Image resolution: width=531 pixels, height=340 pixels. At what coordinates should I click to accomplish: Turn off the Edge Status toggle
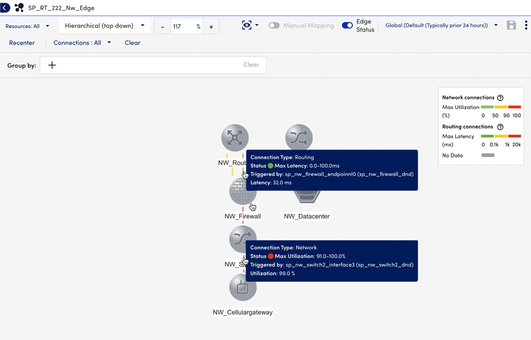347,26
